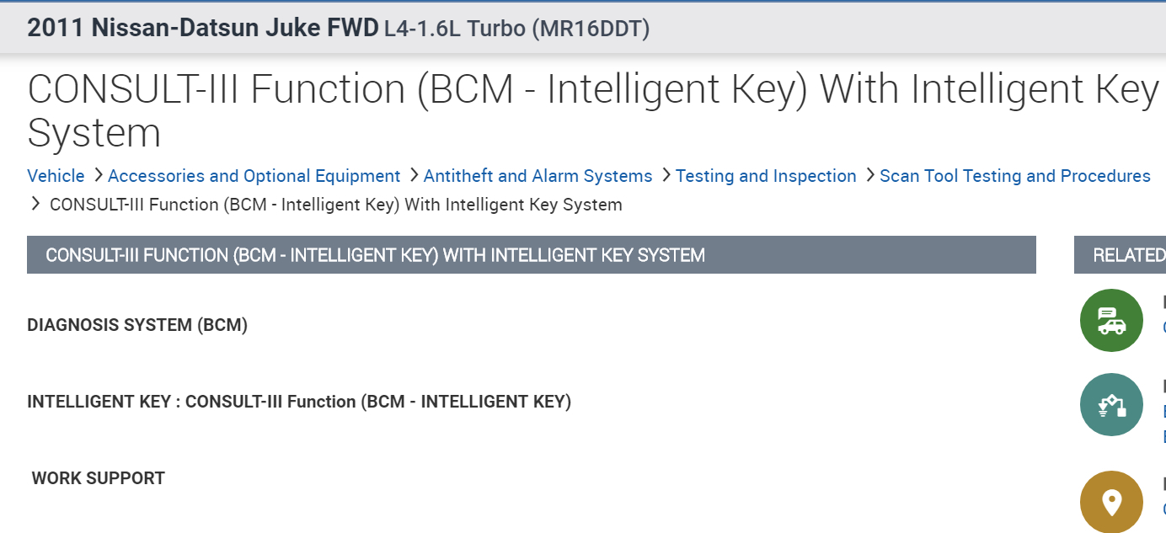Click the gray CONSULT-III FUNCTION section header bar
The image size is (1166, 533).
pyautogui.click(x=531, y=255)
